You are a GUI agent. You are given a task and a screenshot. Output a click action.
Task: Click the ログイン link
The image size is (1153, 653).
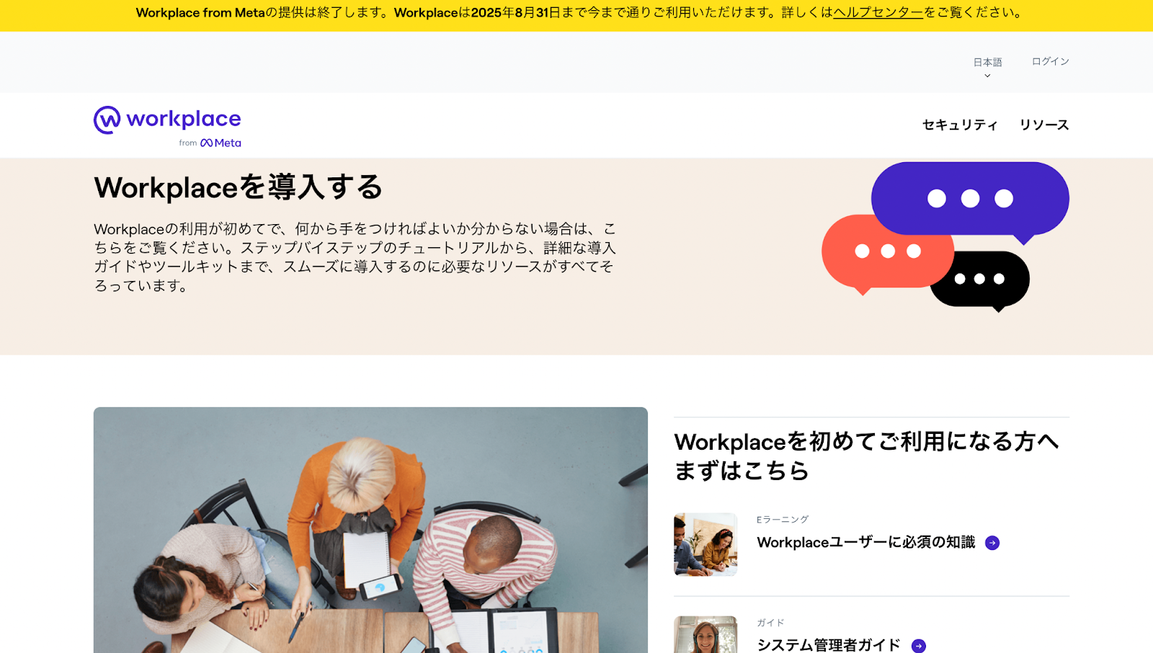[x=1050, y=62]
